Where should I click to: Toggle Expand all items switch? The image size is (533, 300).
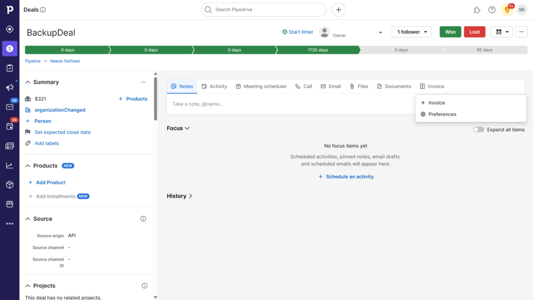(x=478, y=130)
